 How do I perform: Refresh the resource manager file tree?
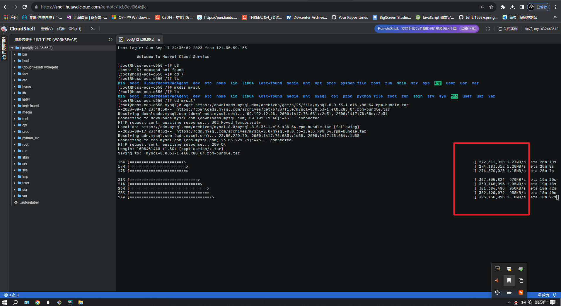110,39
